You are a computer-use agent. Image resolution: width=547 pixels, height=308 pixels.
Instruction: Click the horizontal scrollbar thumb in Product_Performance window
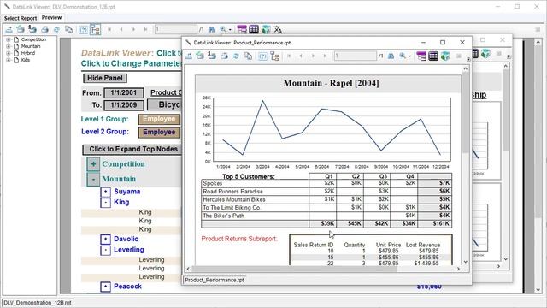295,269
